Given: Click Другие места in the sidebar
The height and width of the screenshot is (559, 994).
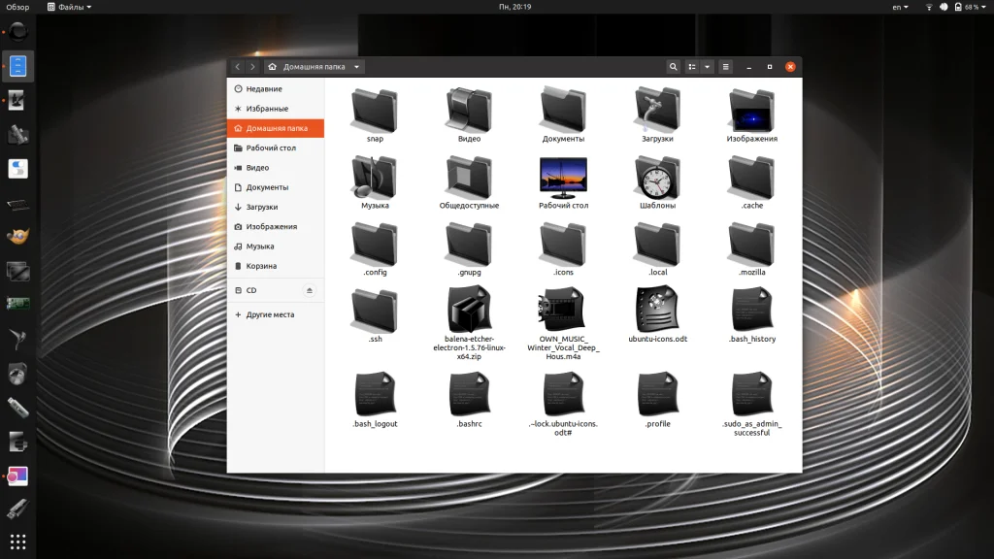Looking at the screenshot, I should click(x=270, y=314).
